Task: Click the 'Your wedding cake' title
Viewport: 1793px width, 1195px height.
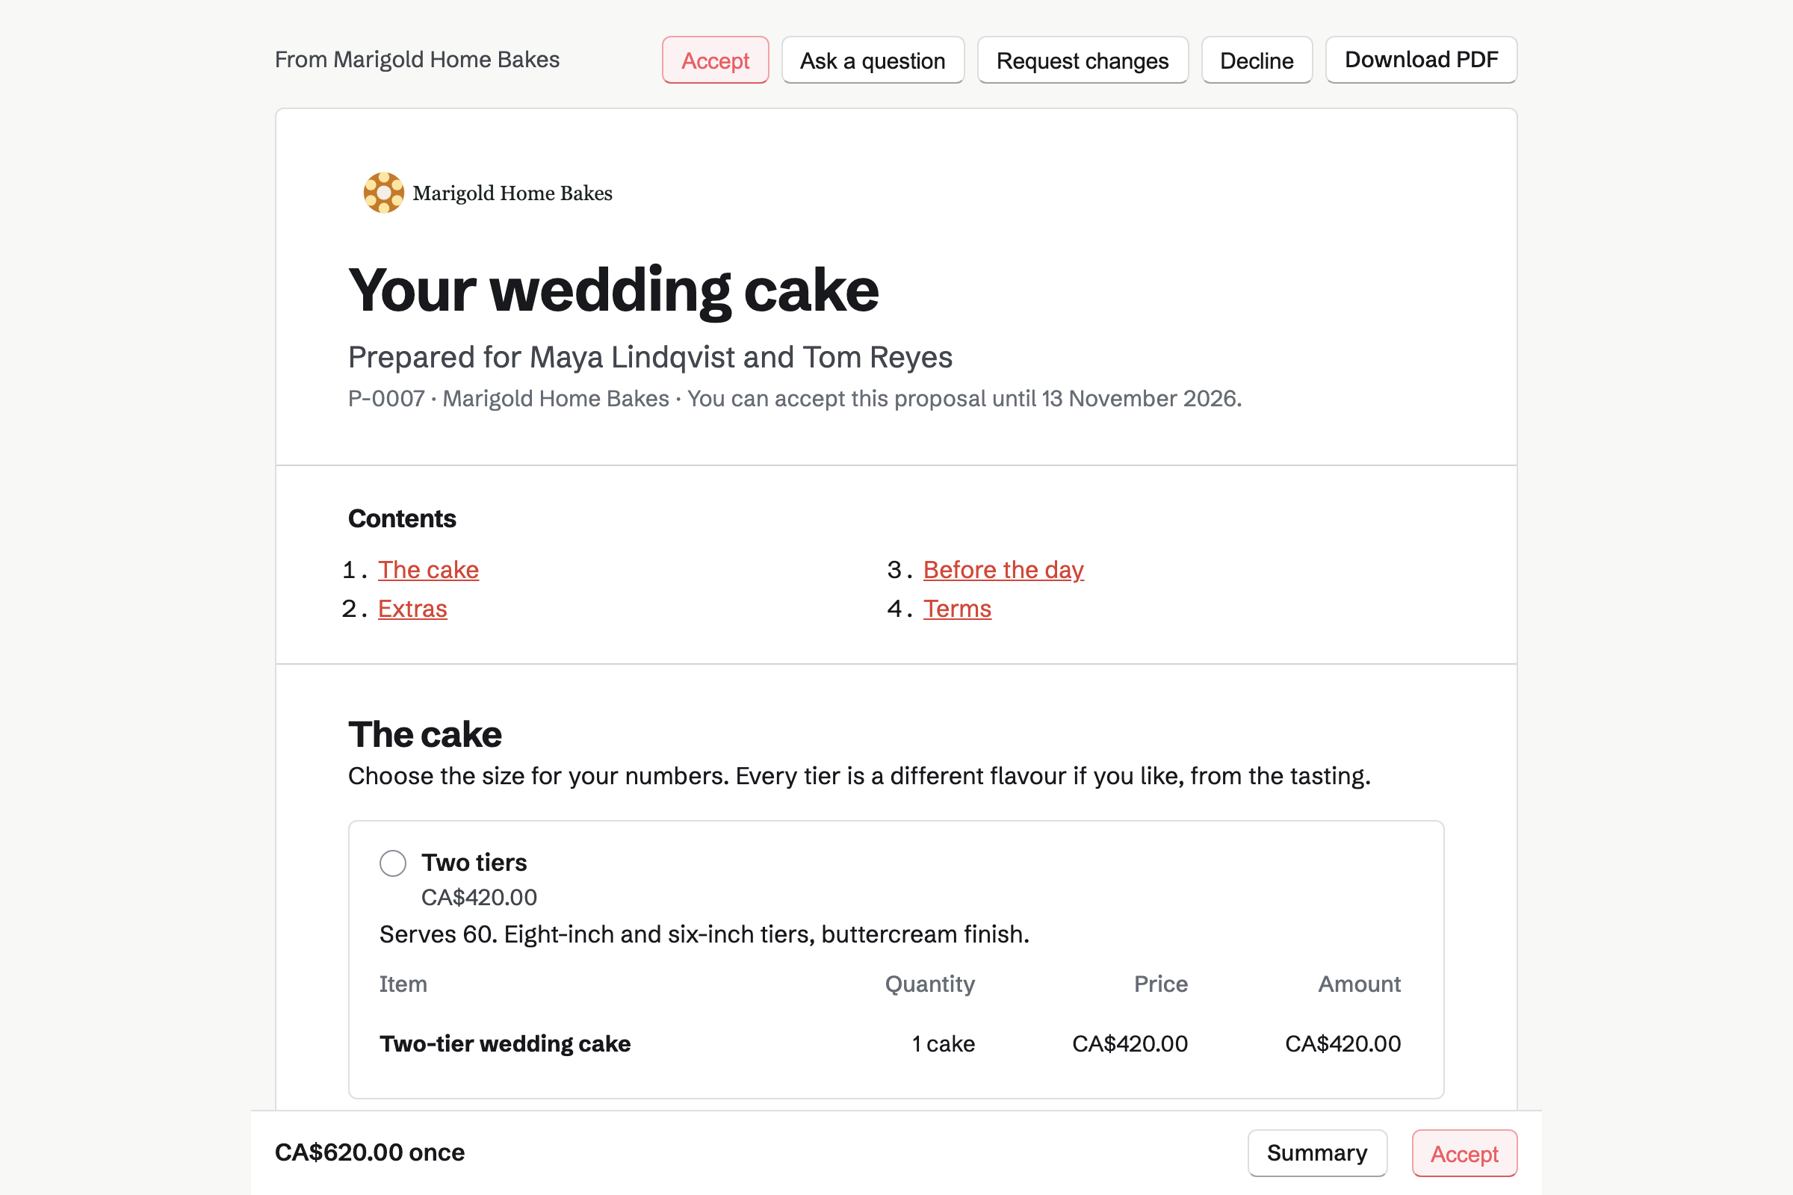Action: coord(613,291)
